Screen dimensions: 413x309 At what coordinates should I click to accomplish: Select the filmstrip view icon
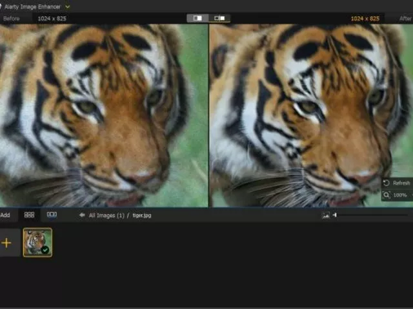tap(52, 215)
